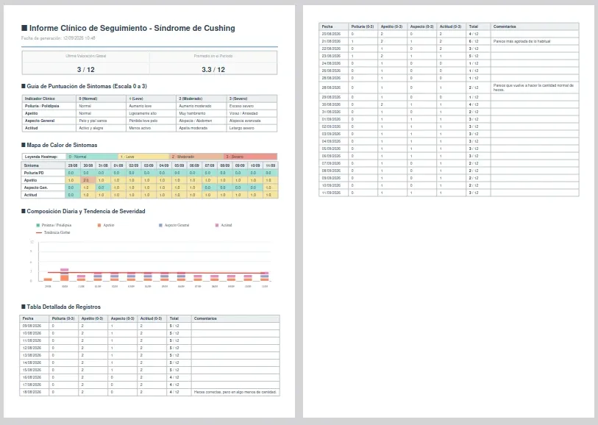Click the '11/09' heatmap column header
Screen dimensions: 598x425
pyautogui.click(x=271, y=165)
